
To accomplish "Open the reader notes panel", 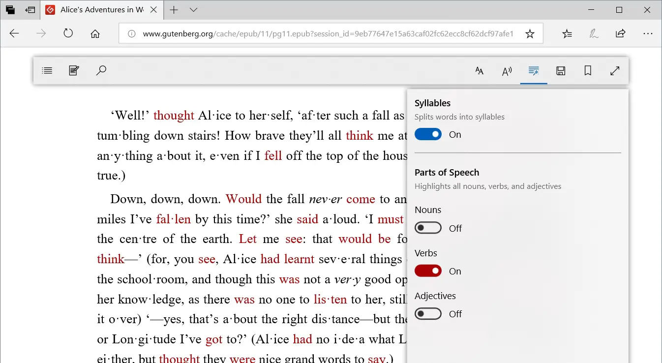I will click(74, 71).
